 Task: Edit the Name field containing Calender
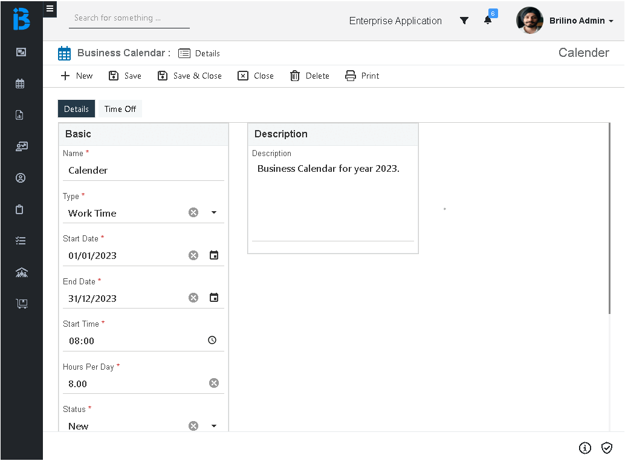tap(143, 171)
